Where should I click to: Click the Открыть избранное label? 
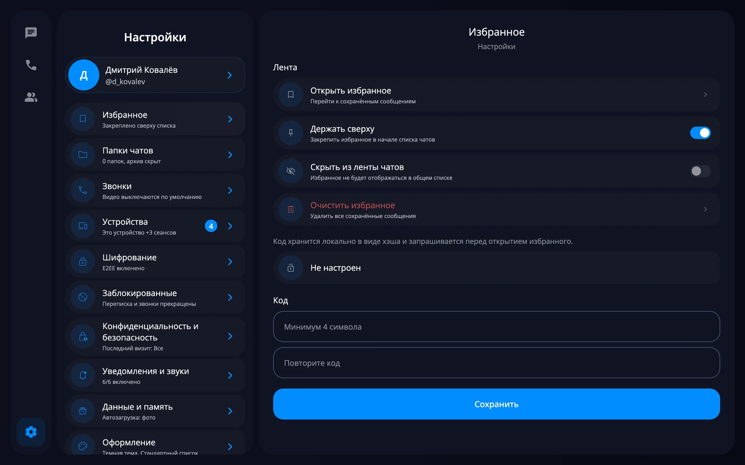[350, 91]
